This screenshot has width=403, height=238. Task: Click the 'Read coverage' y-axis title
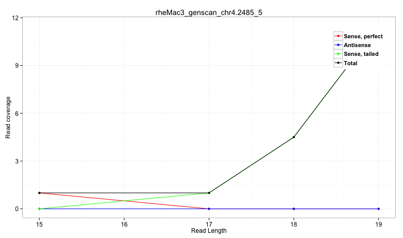coord(8,117)
